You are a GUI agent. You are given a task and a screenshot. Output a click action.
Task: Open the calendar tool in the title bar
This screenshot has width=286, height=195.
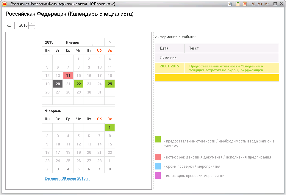point(245,4)
